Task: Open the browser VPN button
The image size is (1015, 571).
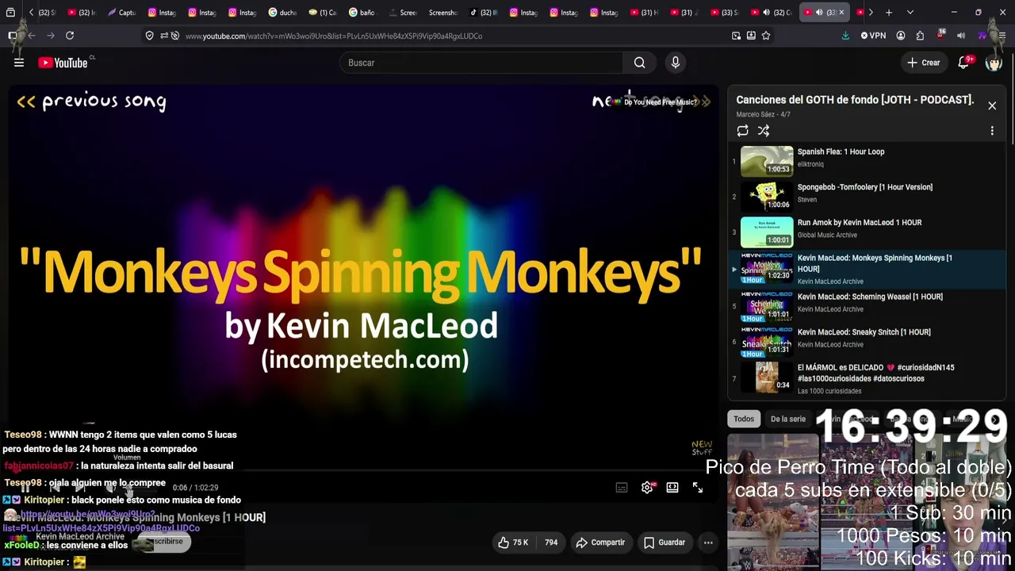Action: [x=873, y=36]
